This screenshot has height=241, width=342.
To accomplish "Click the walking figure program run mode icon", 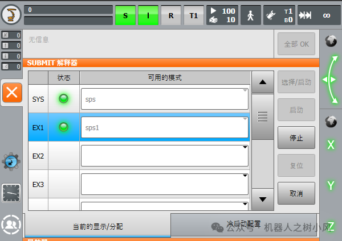I will 251,15.
